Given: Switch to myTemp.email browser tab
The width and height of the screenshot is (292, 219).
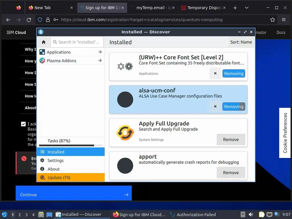Looking at the screenshot, I should [x=153, y=8].
